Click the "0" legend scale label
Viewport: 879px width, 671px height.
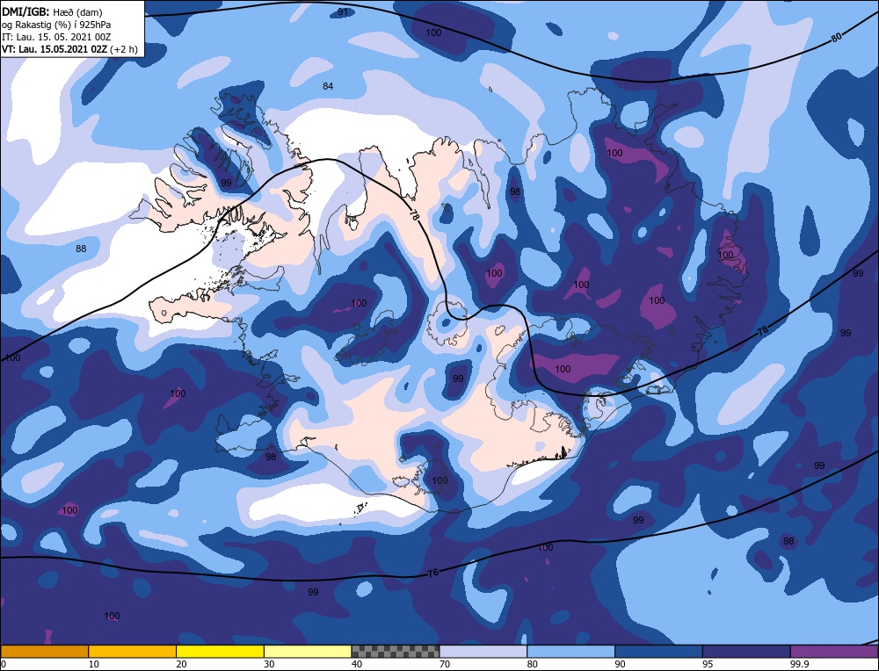click(4, 664)
